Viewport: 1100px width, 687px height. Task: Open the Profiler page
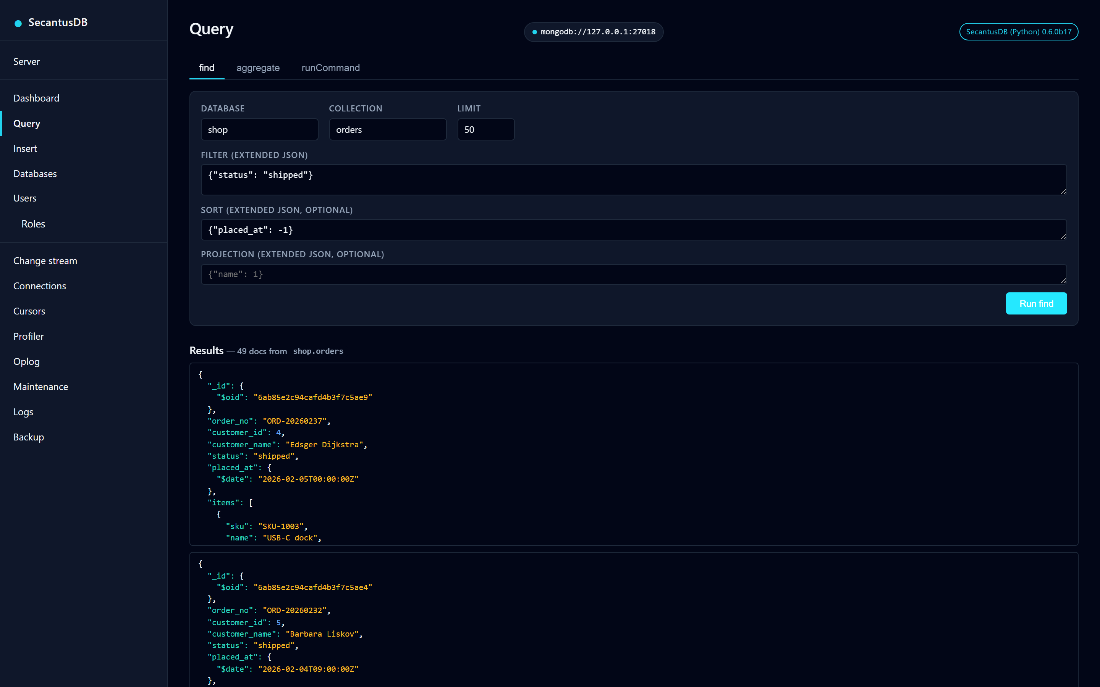pos(29,336)
